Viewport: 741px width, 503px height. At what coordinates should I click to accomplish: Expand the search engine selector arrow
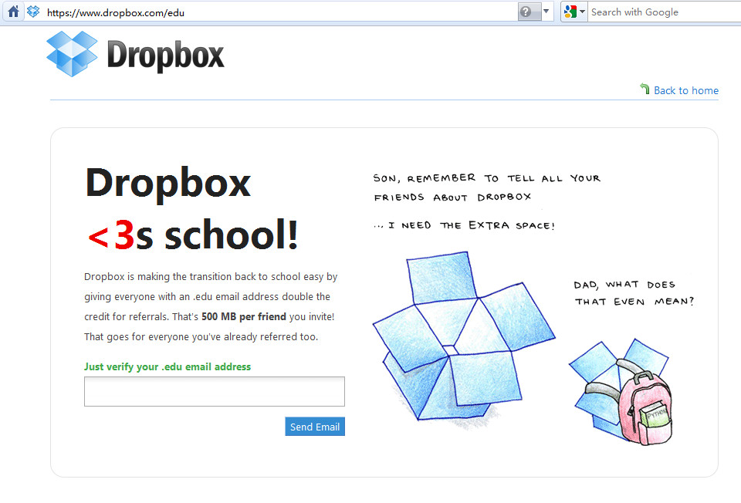coord(582,12)
